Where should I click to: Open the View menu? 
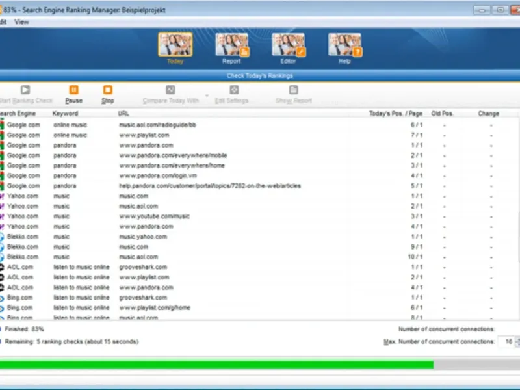(21, 22)
